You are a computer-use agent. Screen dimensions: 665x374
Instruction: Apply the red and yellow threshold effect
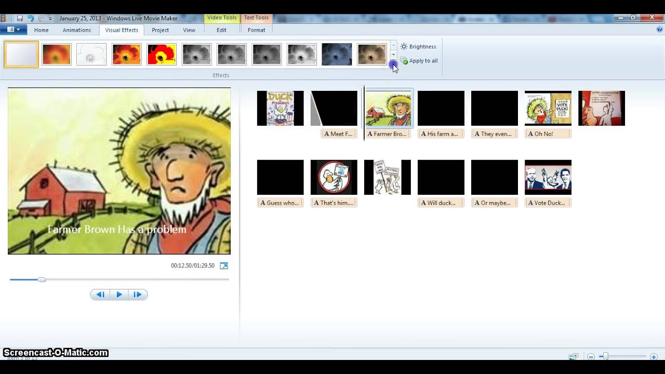[x=162, y=55]
